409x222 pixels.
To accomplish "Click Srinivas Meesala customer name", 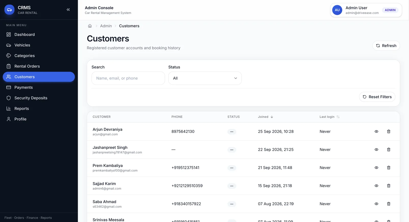I will coord(108,220).
